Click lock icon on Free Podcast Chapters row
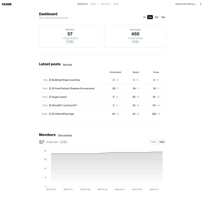 pos(50,88)
